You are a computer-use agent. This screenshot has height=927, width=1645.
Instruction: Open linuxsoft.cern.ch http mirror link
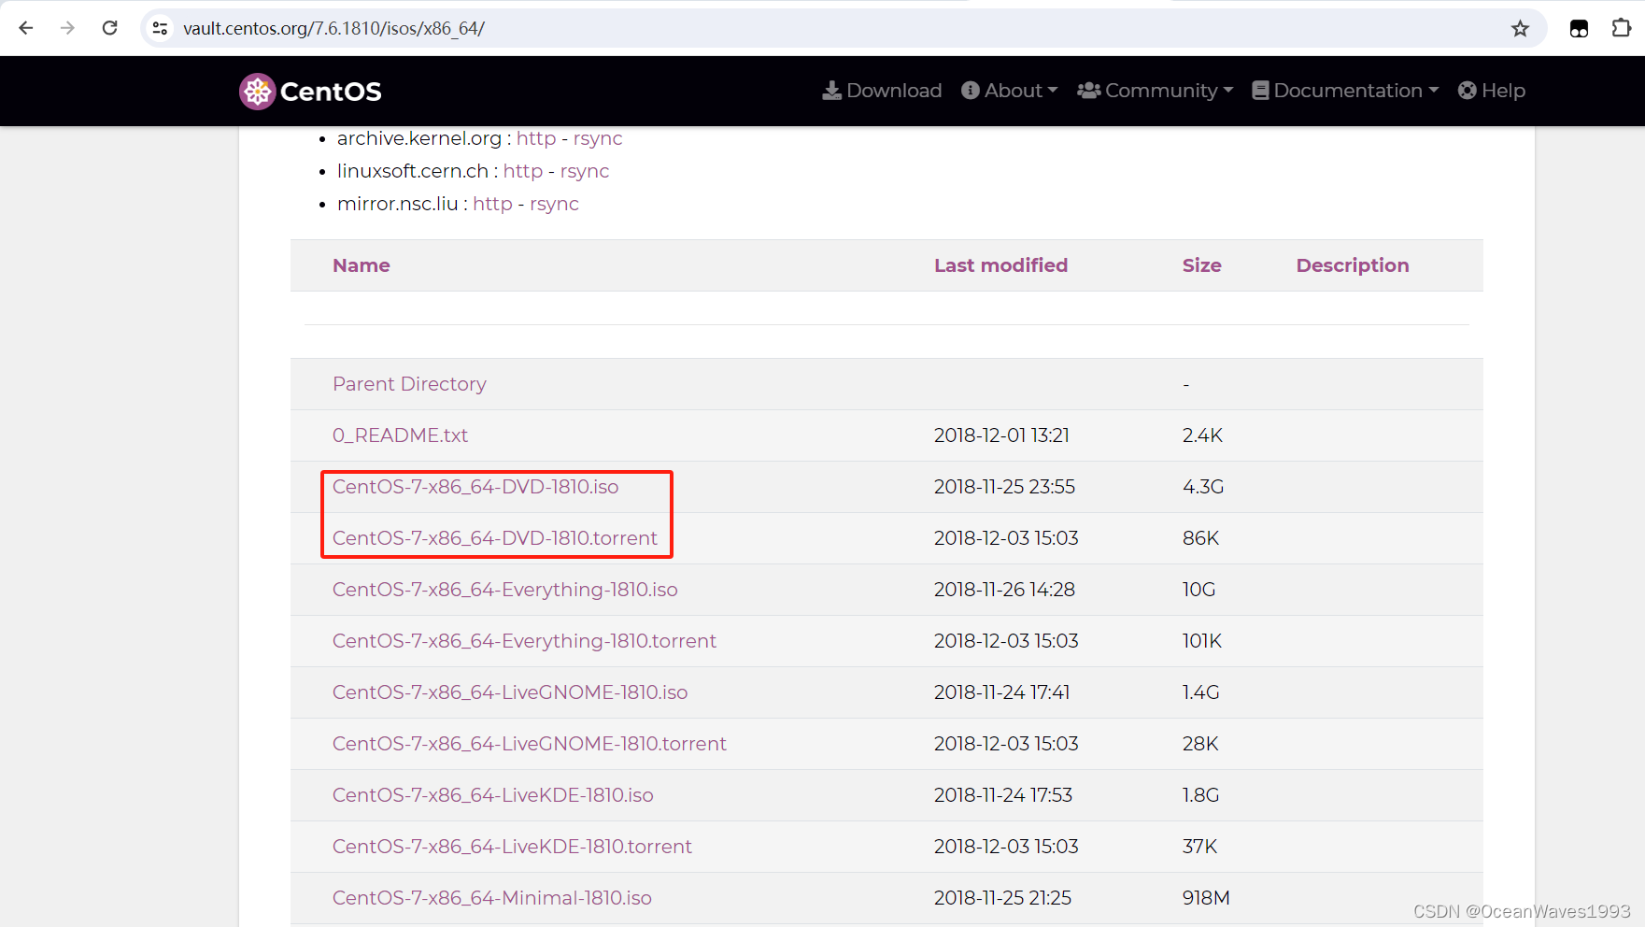click(x=523, y=171)
